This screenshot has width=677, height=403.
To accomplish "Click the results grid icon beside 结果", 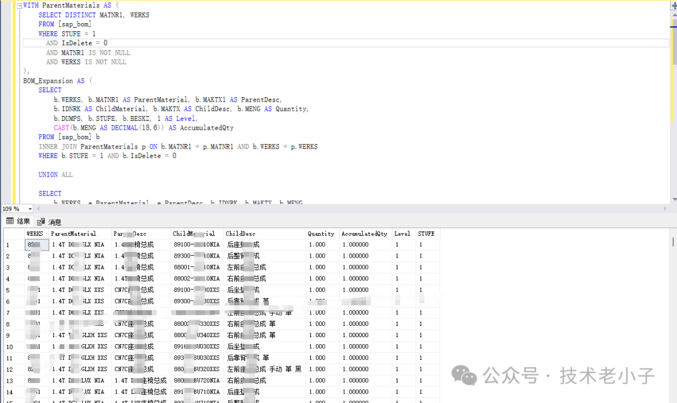I will 9,221.
